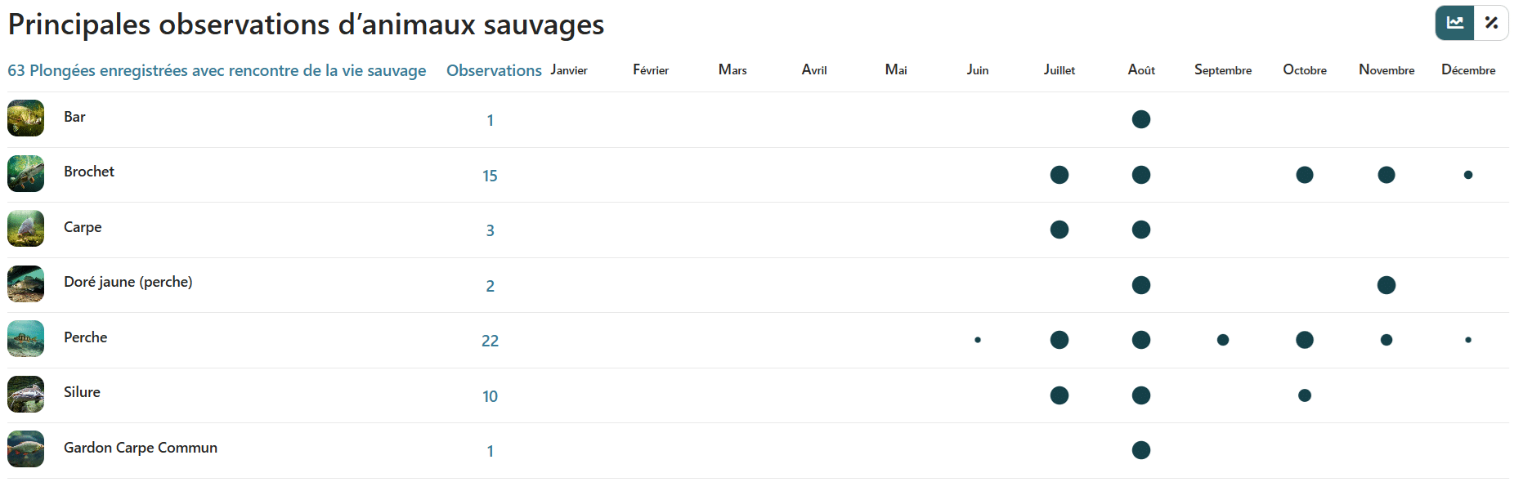Click Perche's observation count 22
Image resolution: width=1523 pixels, height=491 pixels.
(490, 341)
